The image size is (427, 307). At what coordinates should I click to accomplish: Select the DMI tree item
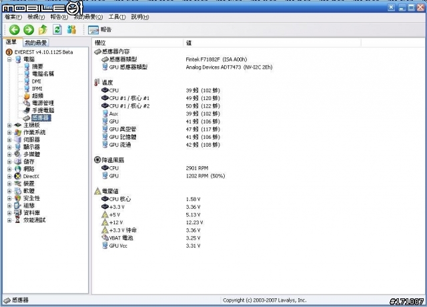coord(37,81)
